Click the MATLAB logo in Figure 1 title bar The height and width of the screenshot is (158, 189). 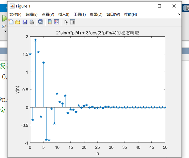click(12, 6)
